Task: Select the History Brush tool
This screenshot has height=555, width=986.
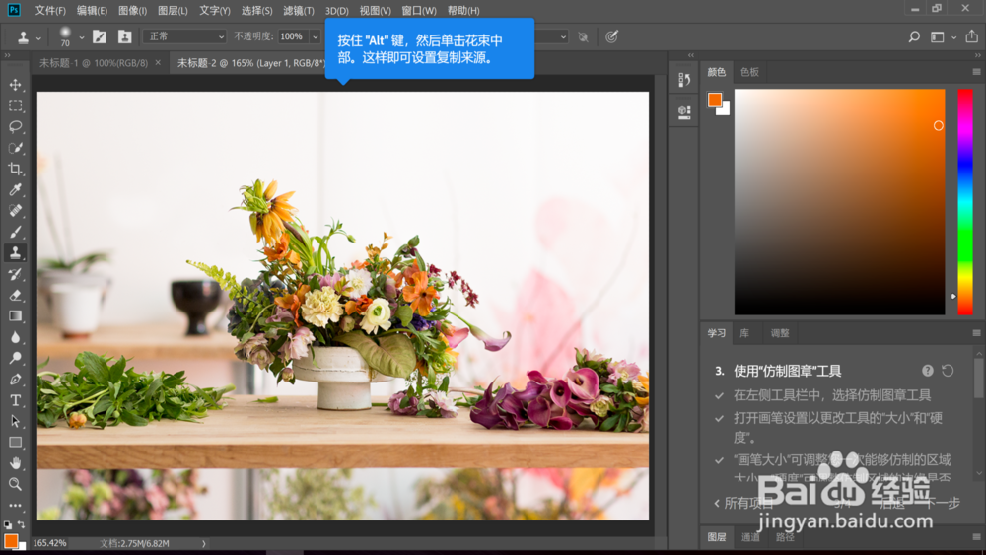Action: 15,274
